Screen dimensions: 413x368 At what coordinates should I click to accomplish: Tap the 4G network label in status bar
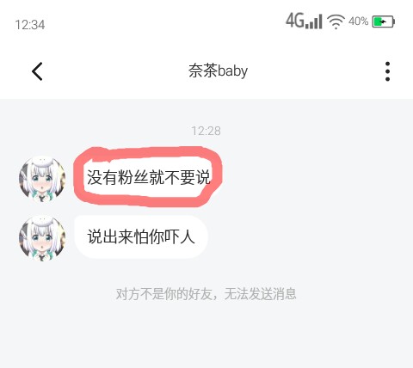[295, 21]
